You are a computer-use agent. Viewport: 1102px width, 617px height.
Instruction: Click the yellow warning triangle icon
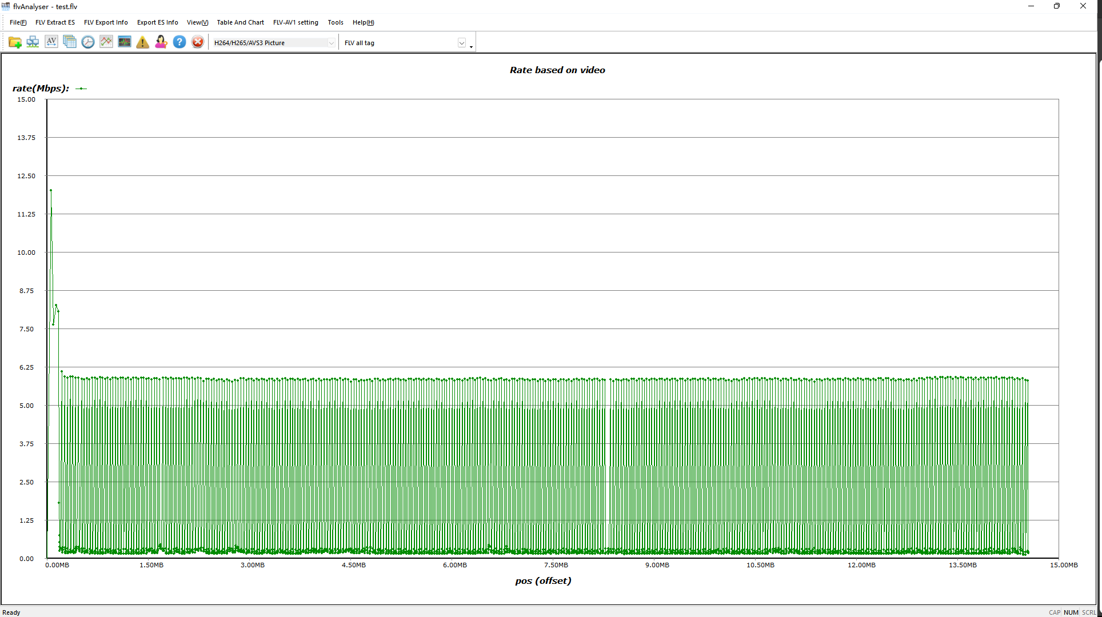143,42
